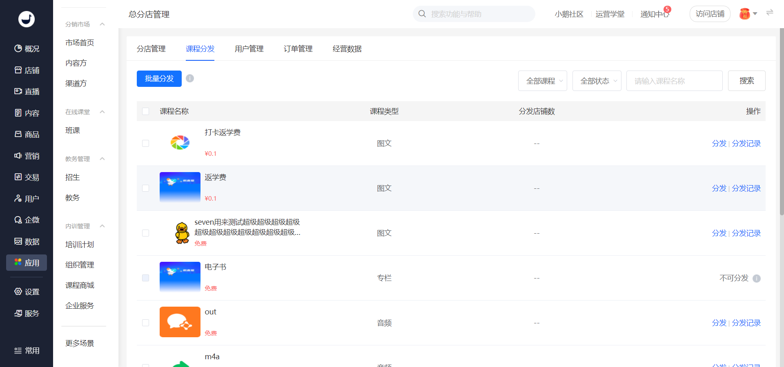Open the 店铺 shop sidebar item
784x367 pixels.
(x=27, y=70)
